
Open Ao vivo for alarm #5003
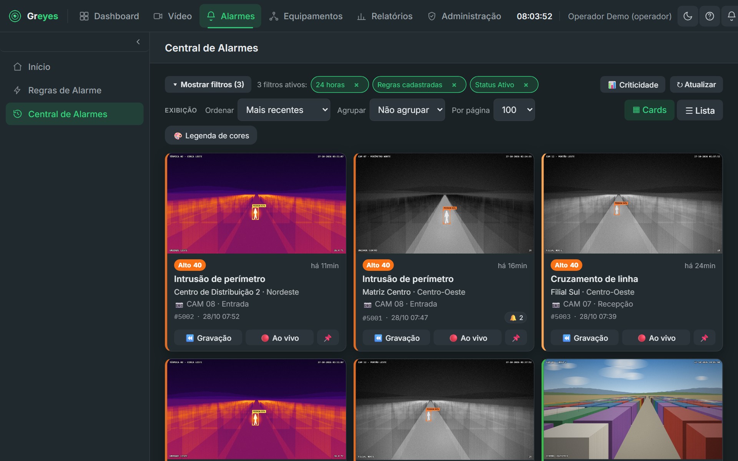point(656,338)
